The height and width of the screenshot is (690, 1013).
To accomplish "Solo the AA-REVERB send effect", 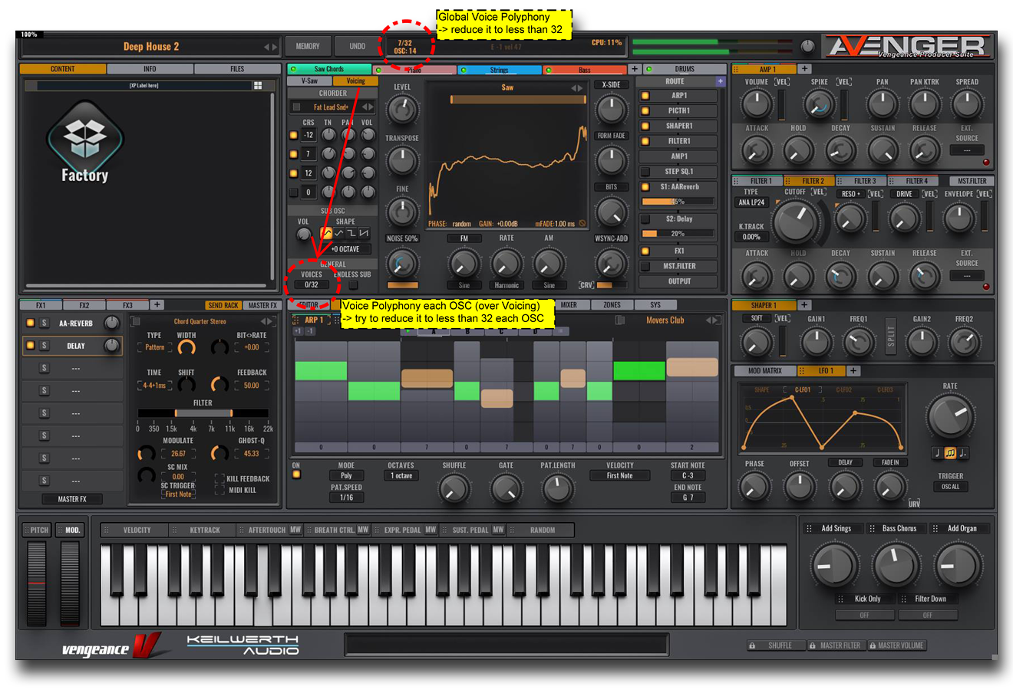I will click(45, 324).
